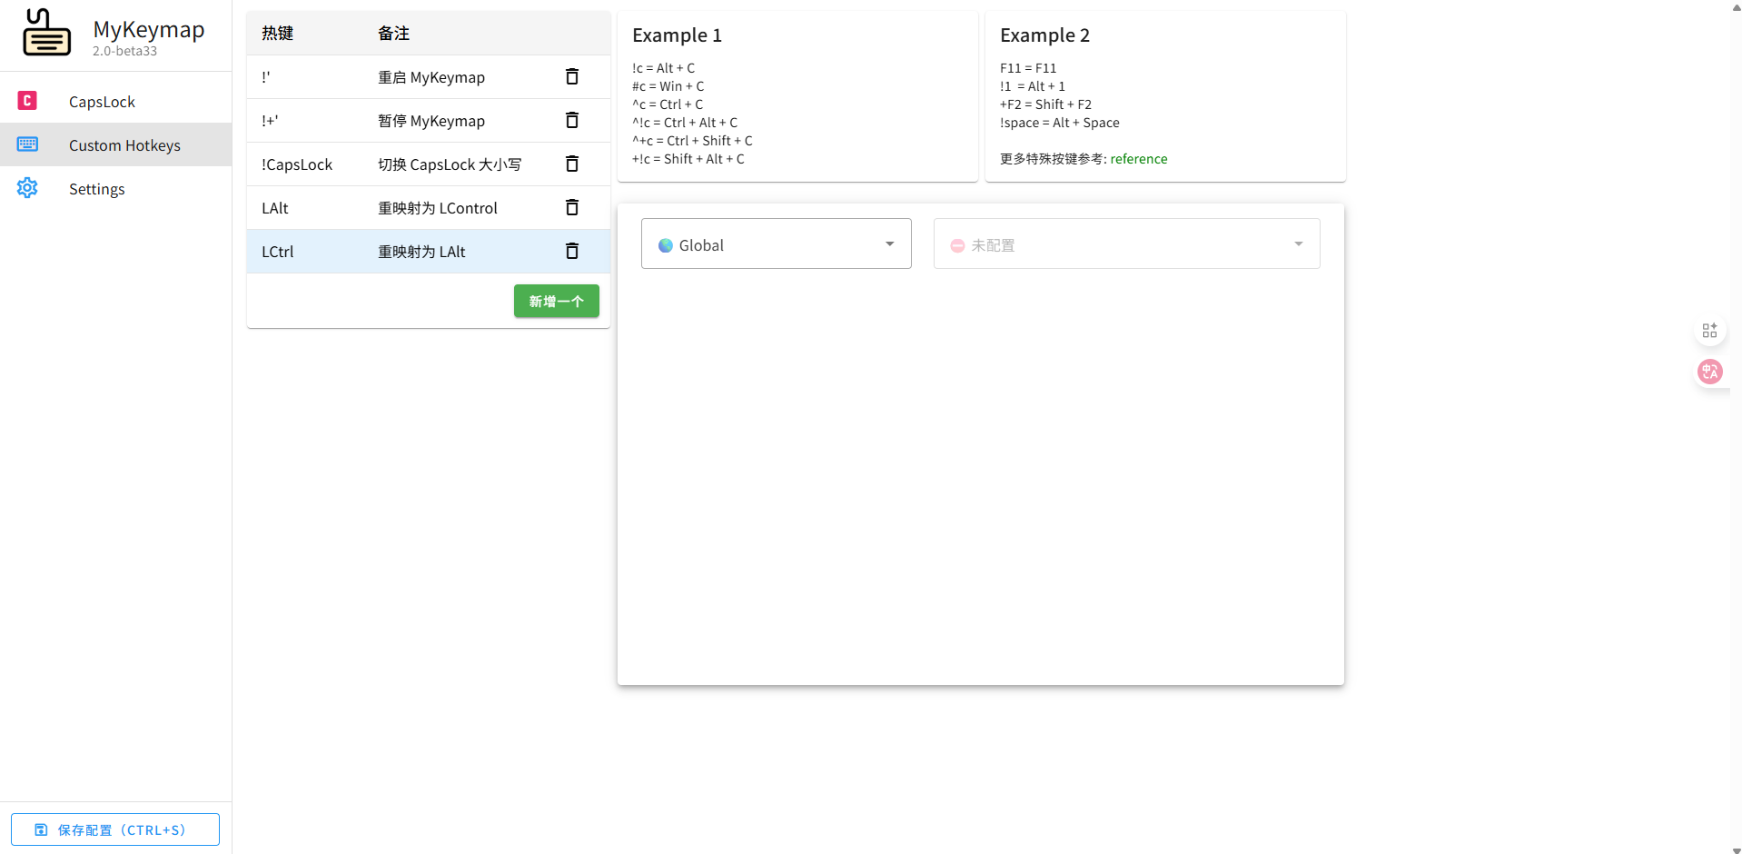Viewport: 1742px width, 854px height.
Task: Select Custom Hotkeys in sidebar
Action: click(124, 145)
